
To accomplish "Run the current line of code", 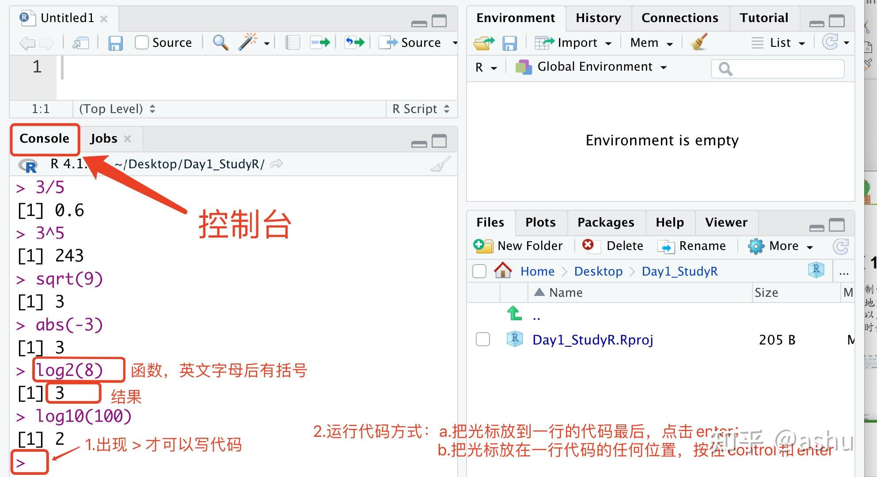I will click(x=319, y=42).
